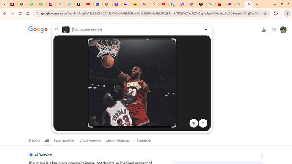Grab the top-right crop corner handle

click(174, 41)
